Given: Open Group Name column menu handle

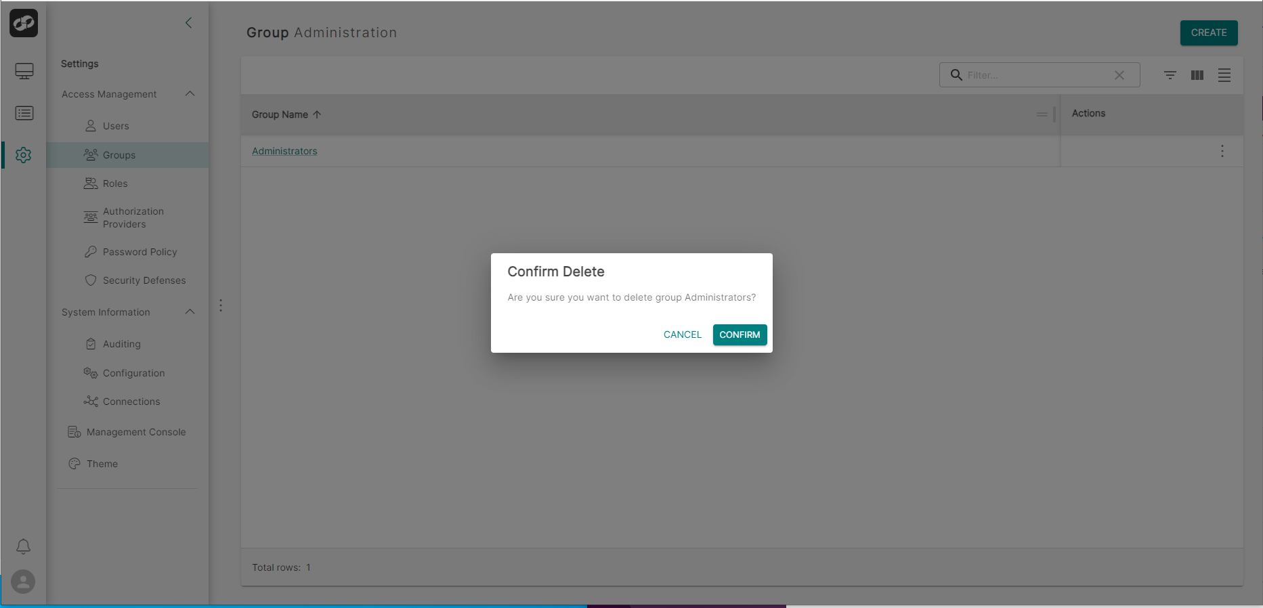Looking at the screenshot, I should click(1042, 114).
